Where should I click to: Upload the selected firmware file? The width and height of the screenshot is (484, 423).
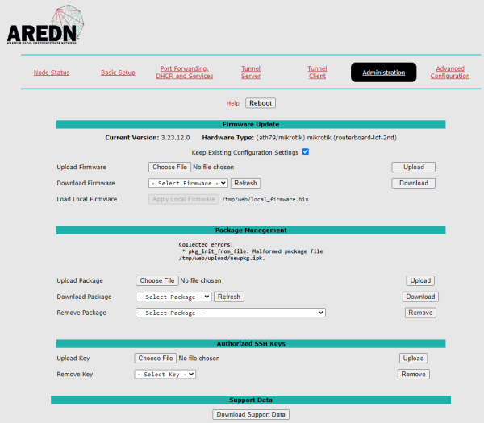coord(414,167)
